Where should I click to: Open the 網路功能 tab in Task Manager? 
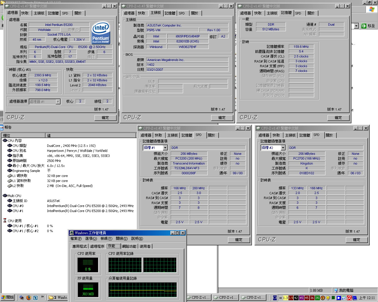(129, 247)
